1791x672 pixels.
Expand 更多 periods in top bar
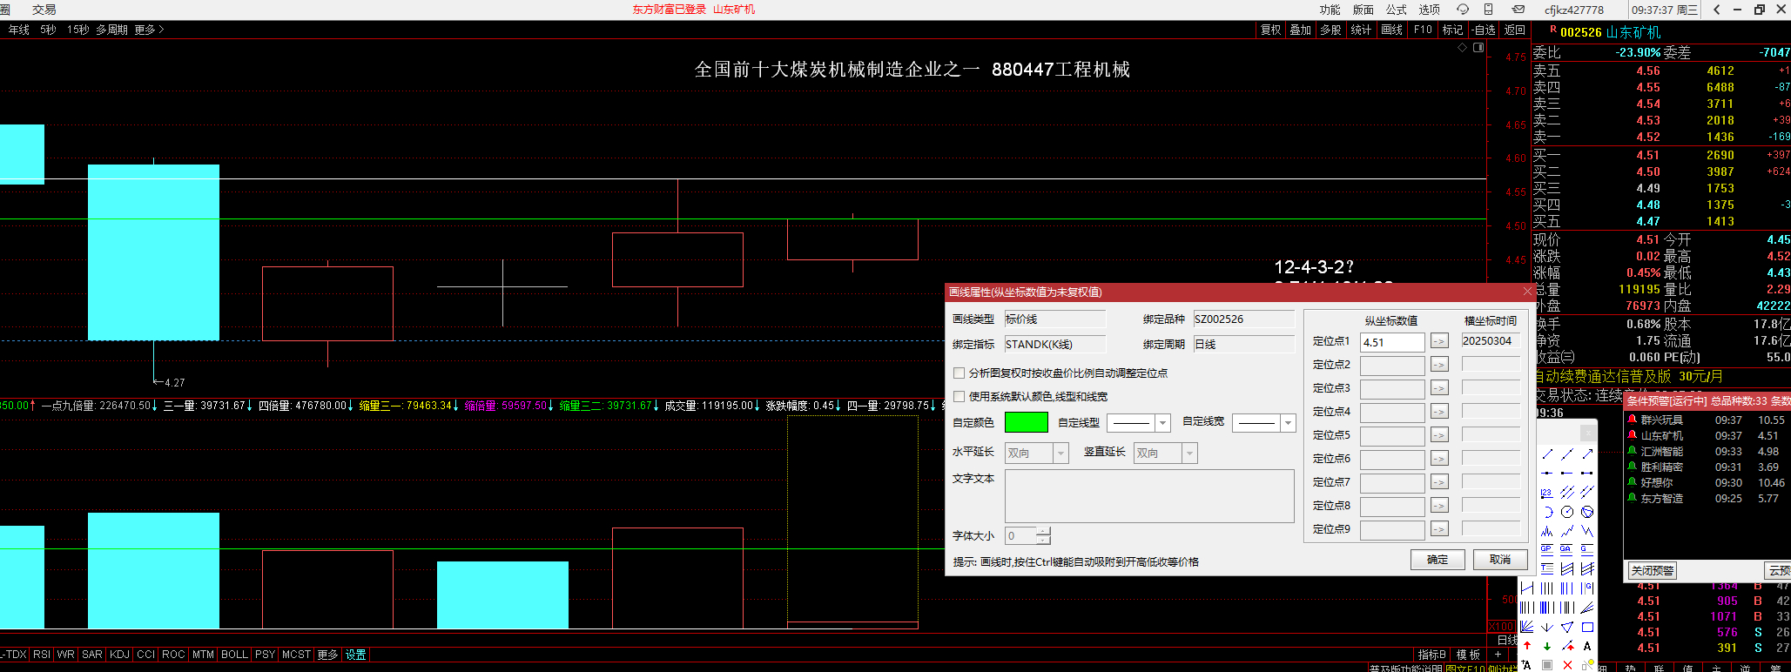(149, 30)
